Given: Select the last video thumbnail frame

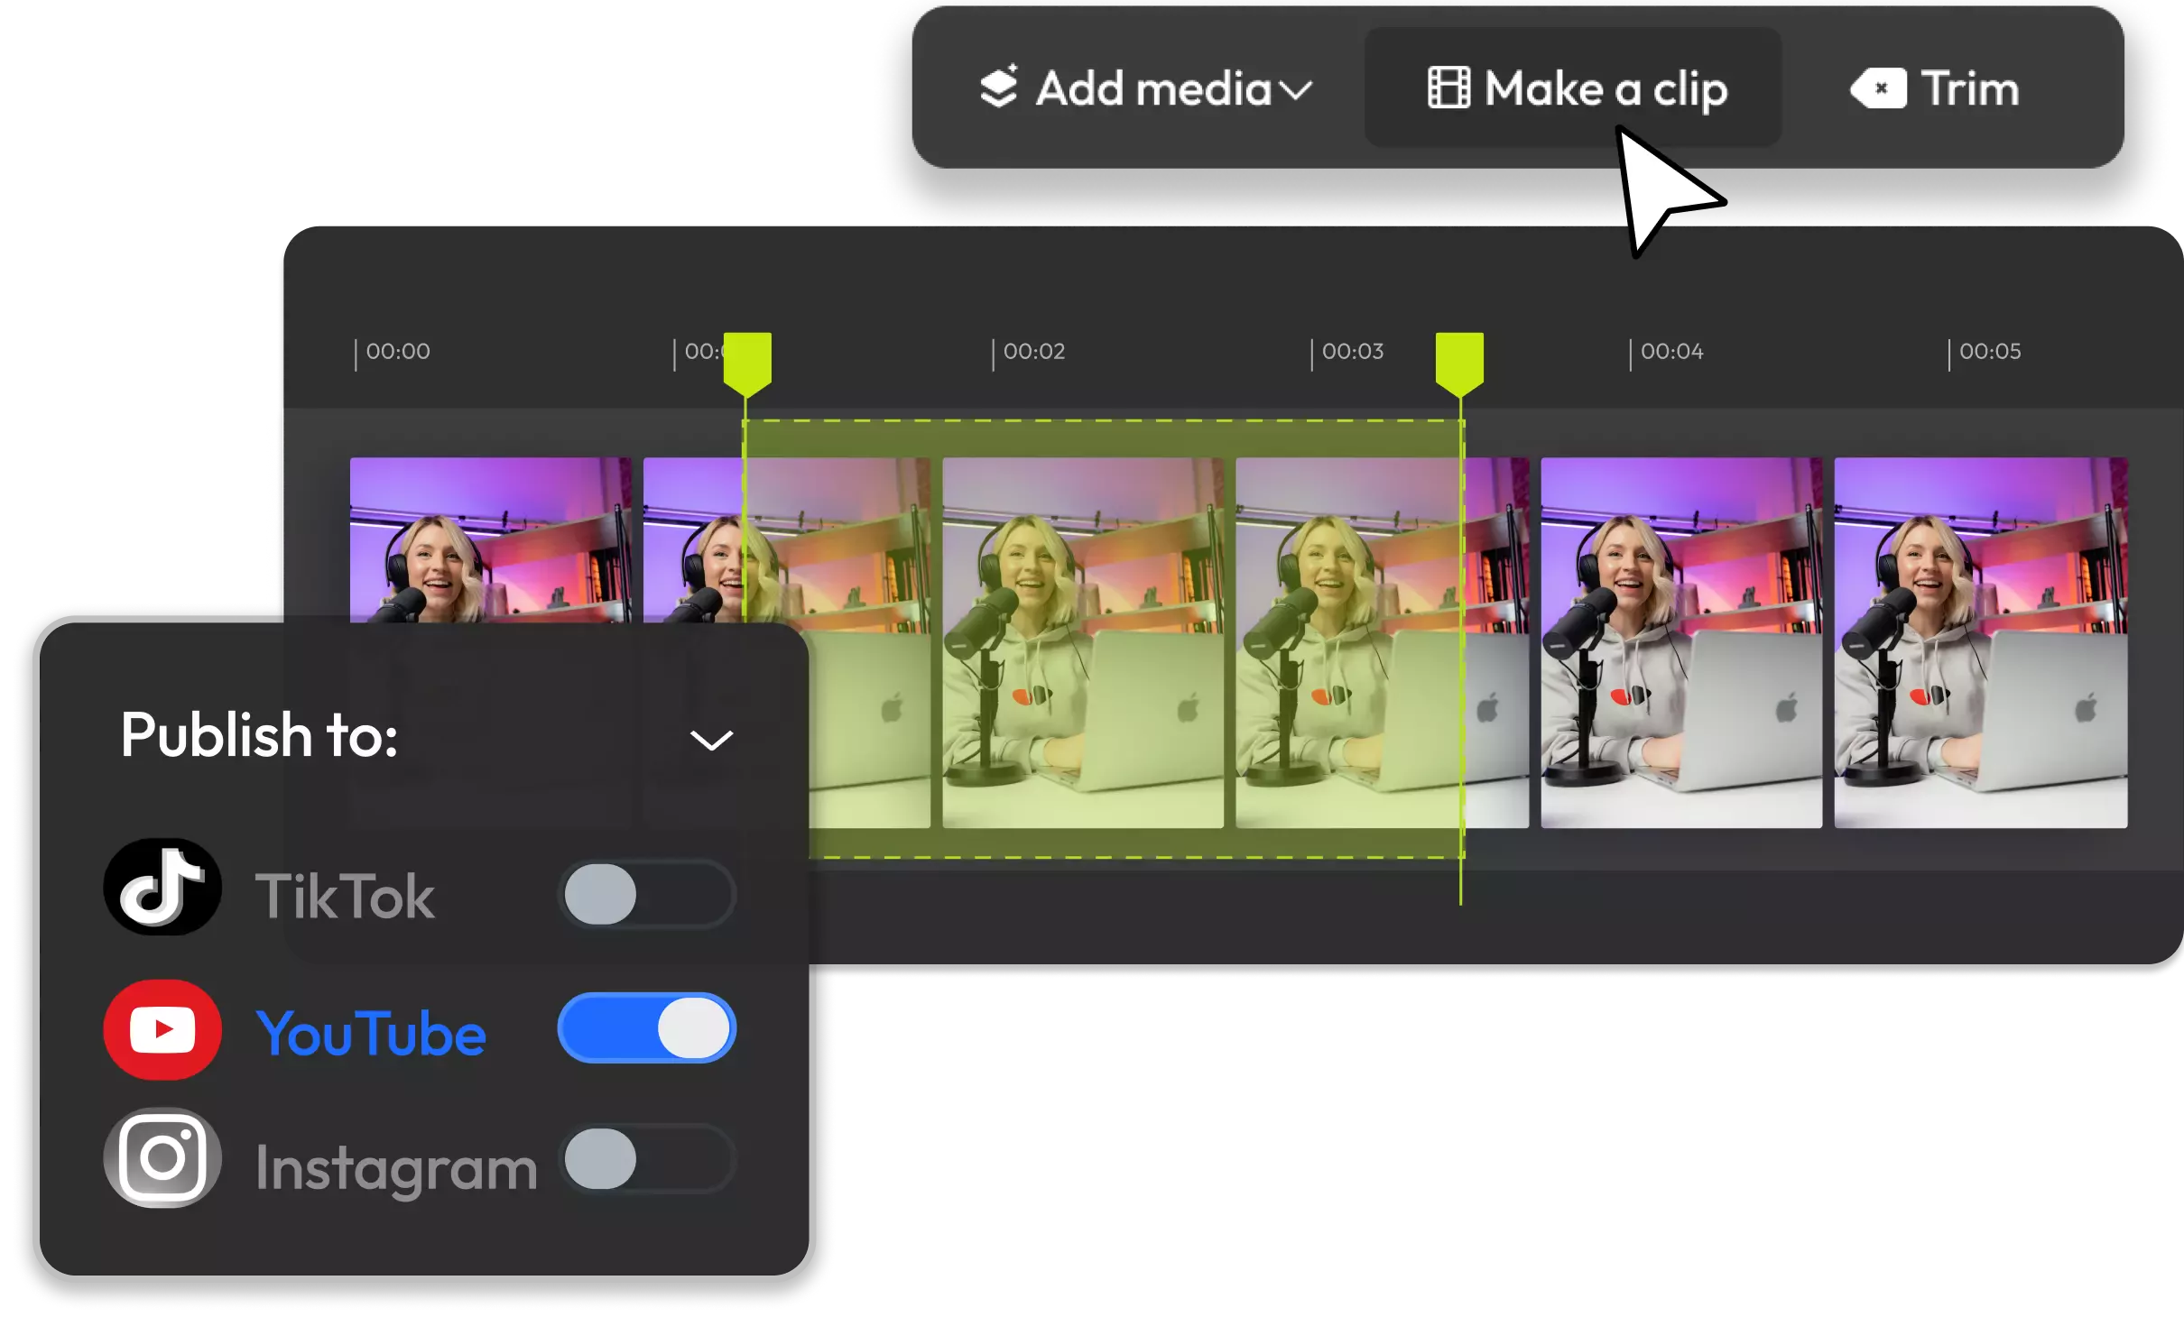Looking at the screenshot, I should [x=1980, y=642].
